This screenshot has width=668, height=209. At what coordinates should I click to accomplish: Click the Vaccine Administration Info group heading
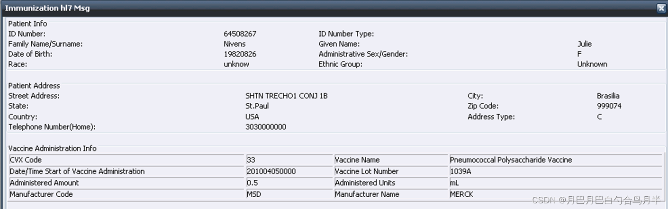(53, 148)
